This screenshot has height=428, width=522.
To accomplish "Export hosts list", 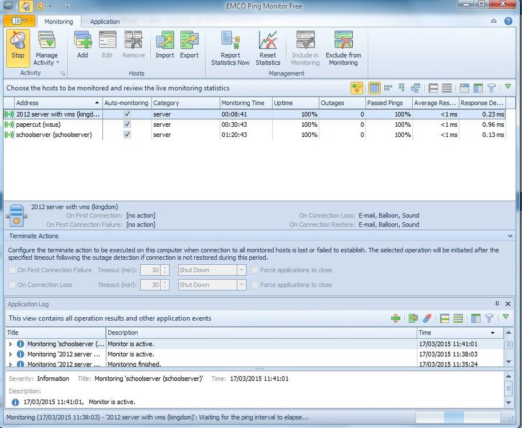I will point(189,45).
